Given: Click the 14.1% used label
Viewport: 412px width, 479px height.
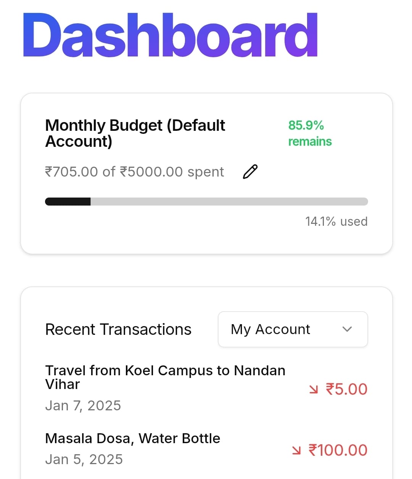Looking at the screenshot, I should click(x=336, y=221).
